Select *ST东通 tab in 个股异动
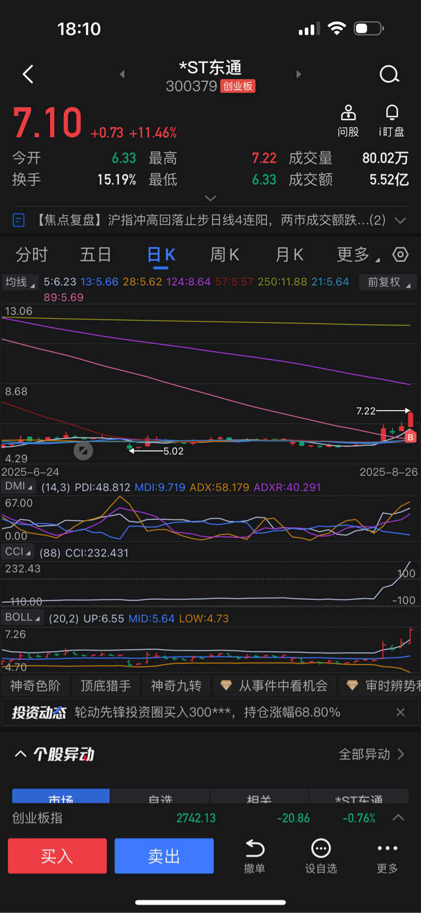421x913 pixels. [359, 796]
